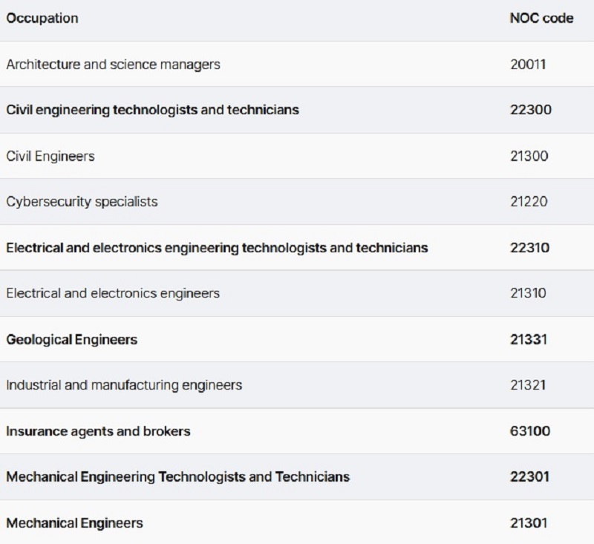Select Electrical and electronics engineers occupation
This screenshot has height=544, width=594.
(113, 293)
